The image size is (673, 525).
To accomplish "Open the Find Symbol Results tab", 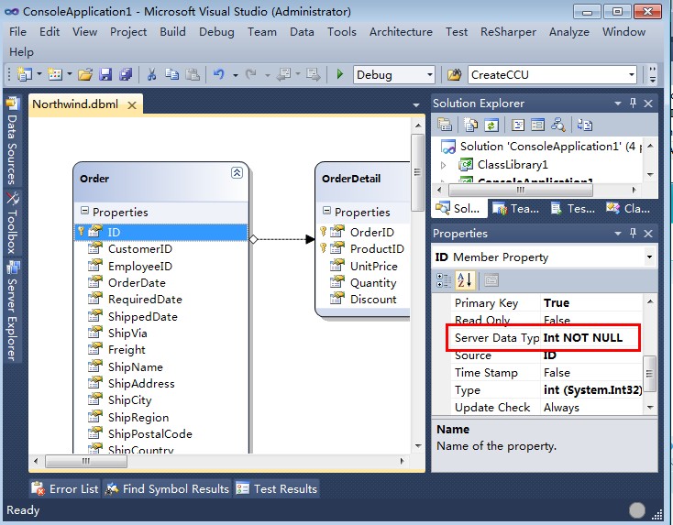I will (168, 488).
